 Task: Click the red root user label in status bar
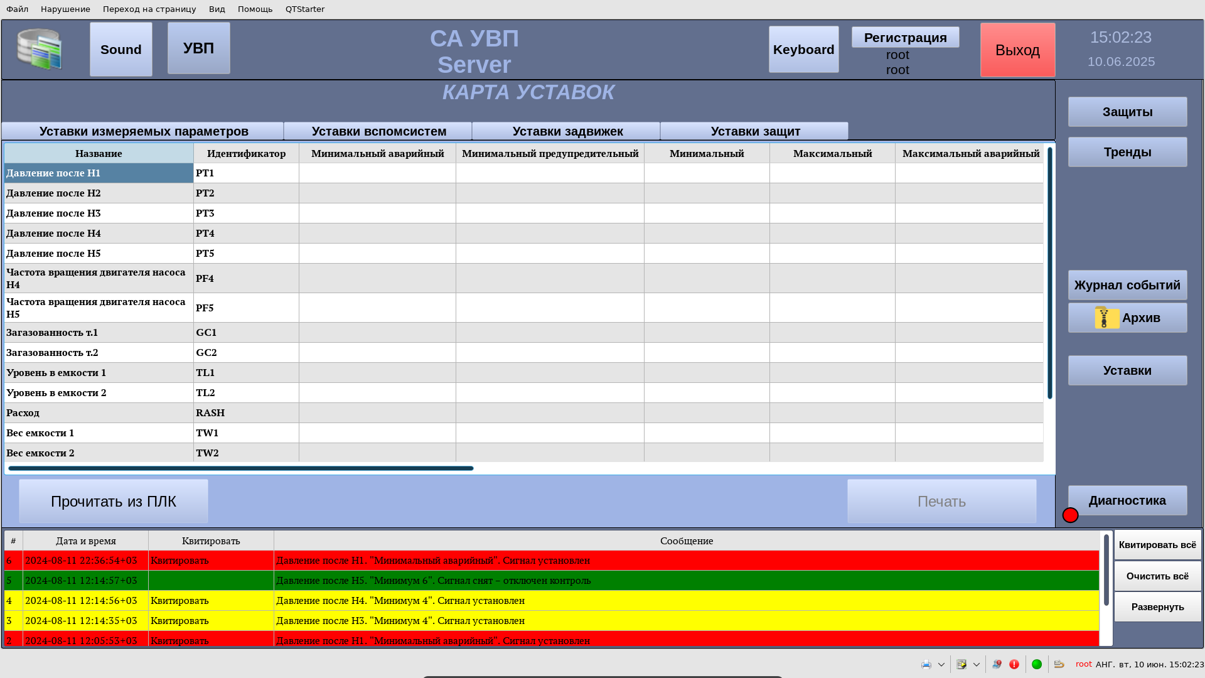[x=1084, y=664]
